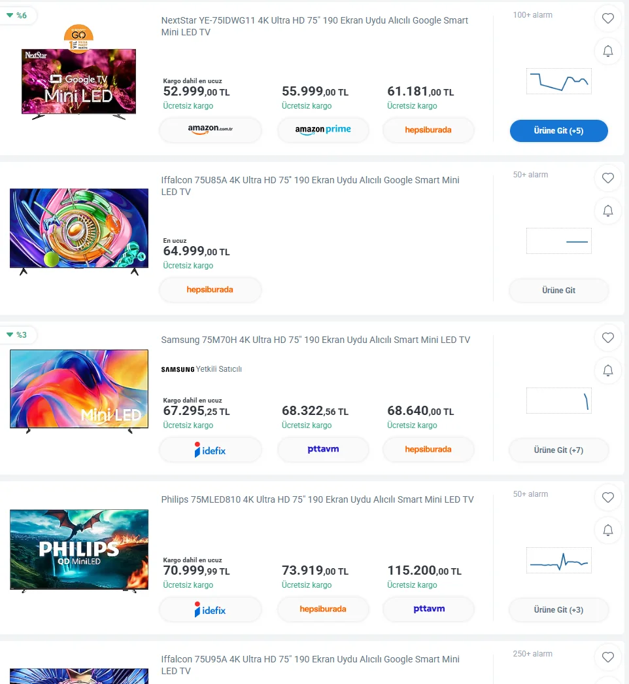Image resolution: width=629 pixels, height=684 pixels.
Task: Favorite Iffalcon 75U95A with heart icon
Action: pos(607,657)
